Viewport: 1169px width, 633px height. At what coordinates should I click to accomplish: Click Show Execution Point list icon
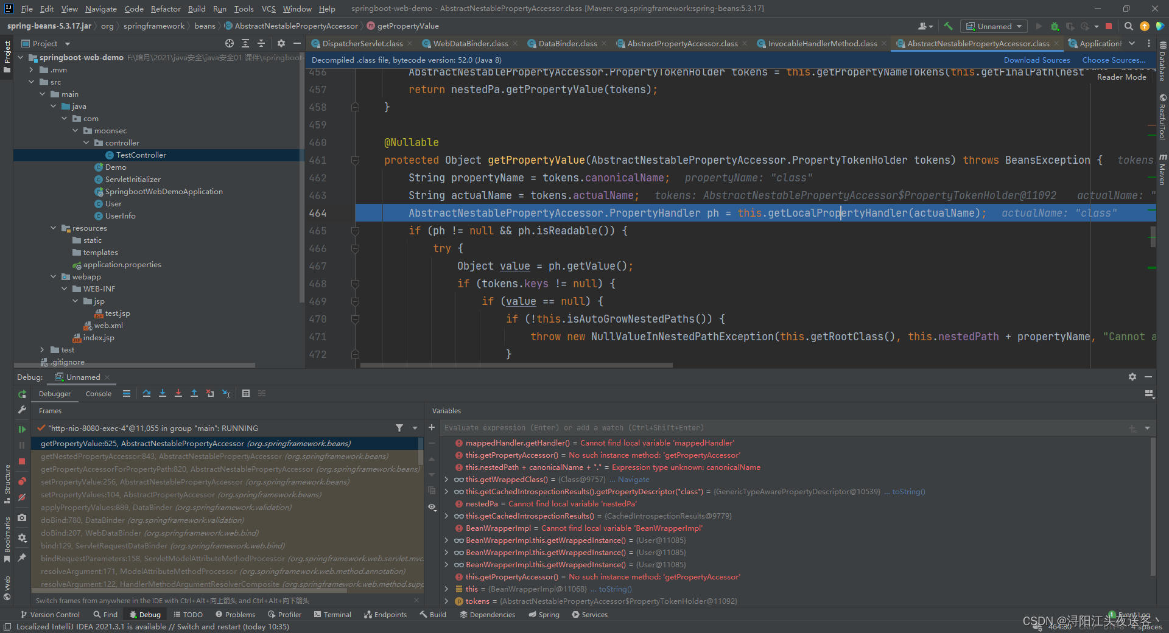tap(127, 393)
